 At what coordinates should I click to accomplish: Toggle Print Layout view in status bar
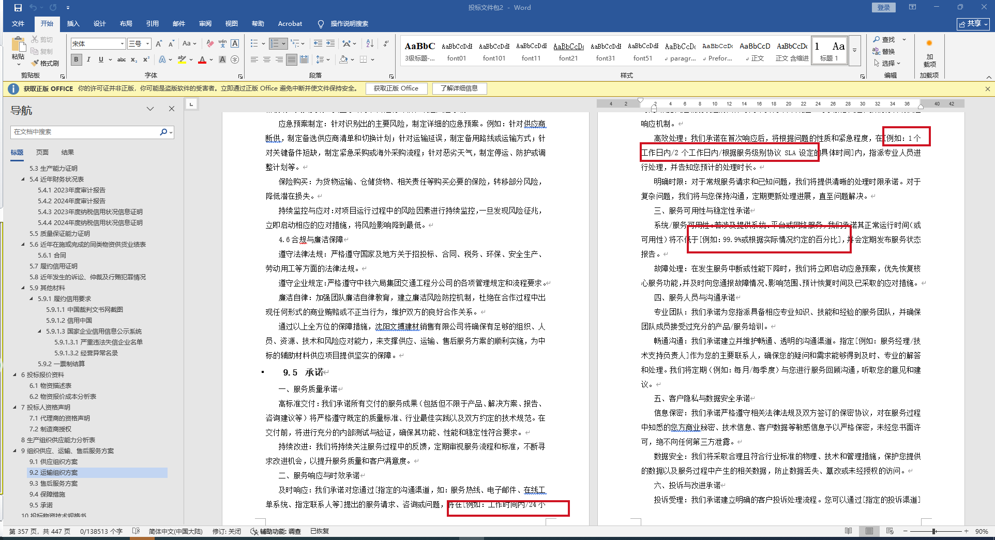tap(869, 531)
